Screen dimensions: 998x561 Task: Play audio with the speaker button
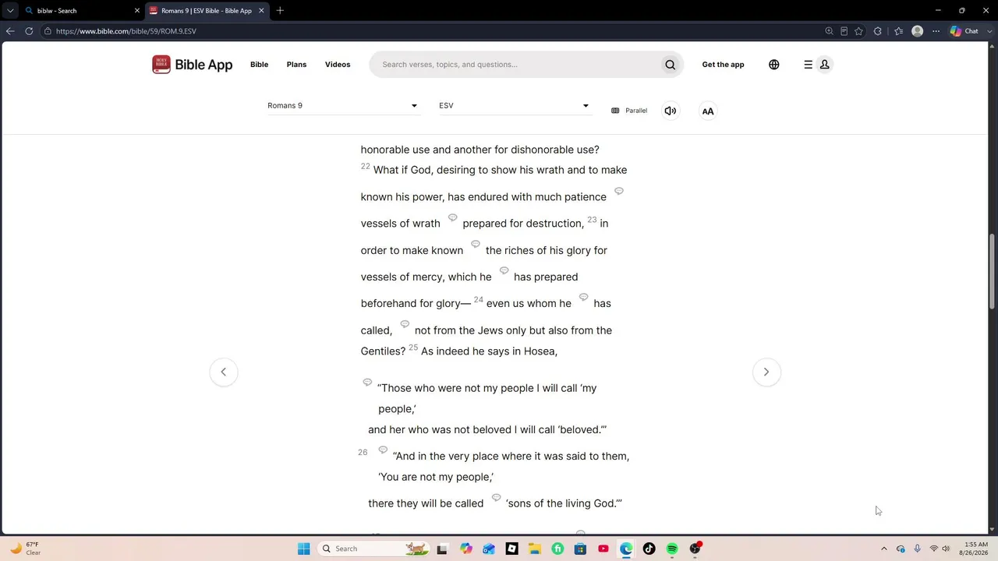pos(670,111)
